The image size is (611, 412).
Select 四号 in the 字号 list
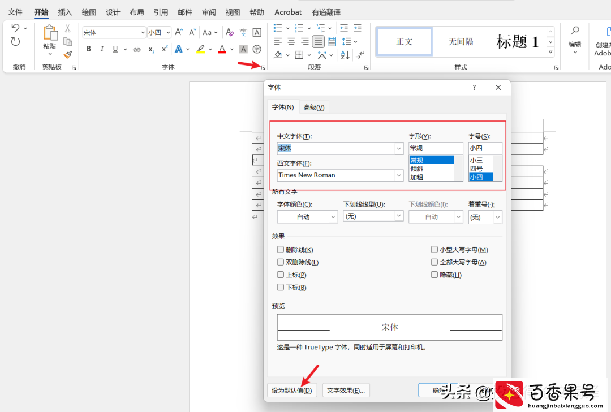pyautogui.click(x=481, y=168)
